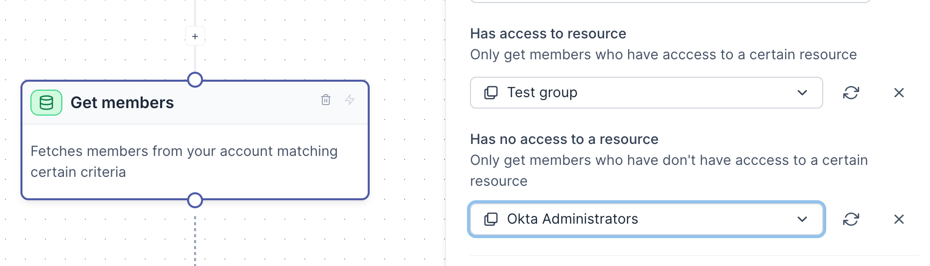Click the "Has no access to a resource" heading

(x=564, y=139)
